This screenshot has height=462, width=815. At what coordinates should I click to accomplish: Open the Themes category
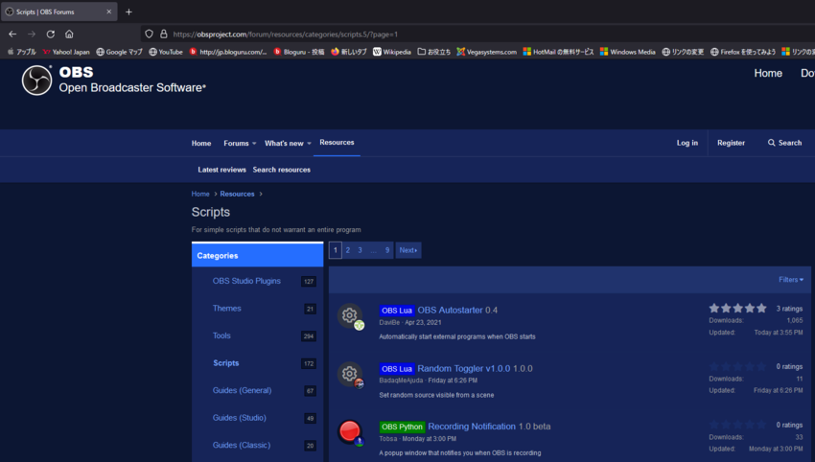coord(226,309)
